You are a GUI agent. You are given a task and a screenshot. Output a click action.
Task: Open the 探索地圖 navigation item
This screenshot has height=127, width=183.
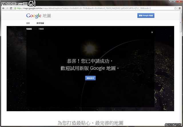pos(40,23)
